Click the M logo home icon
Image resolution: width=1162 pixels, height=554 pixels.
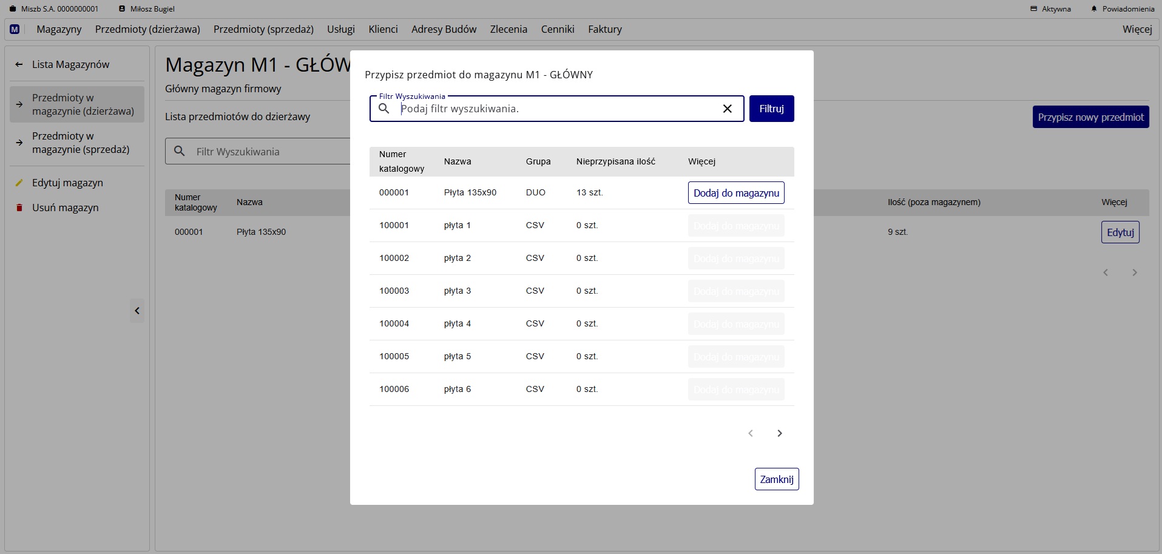pos(15,29)
